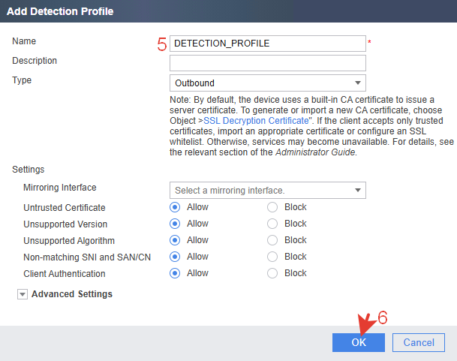
Task: Select Block for Unsupported Algorithm
Action: pyautogui.click(x=272, y=240)
